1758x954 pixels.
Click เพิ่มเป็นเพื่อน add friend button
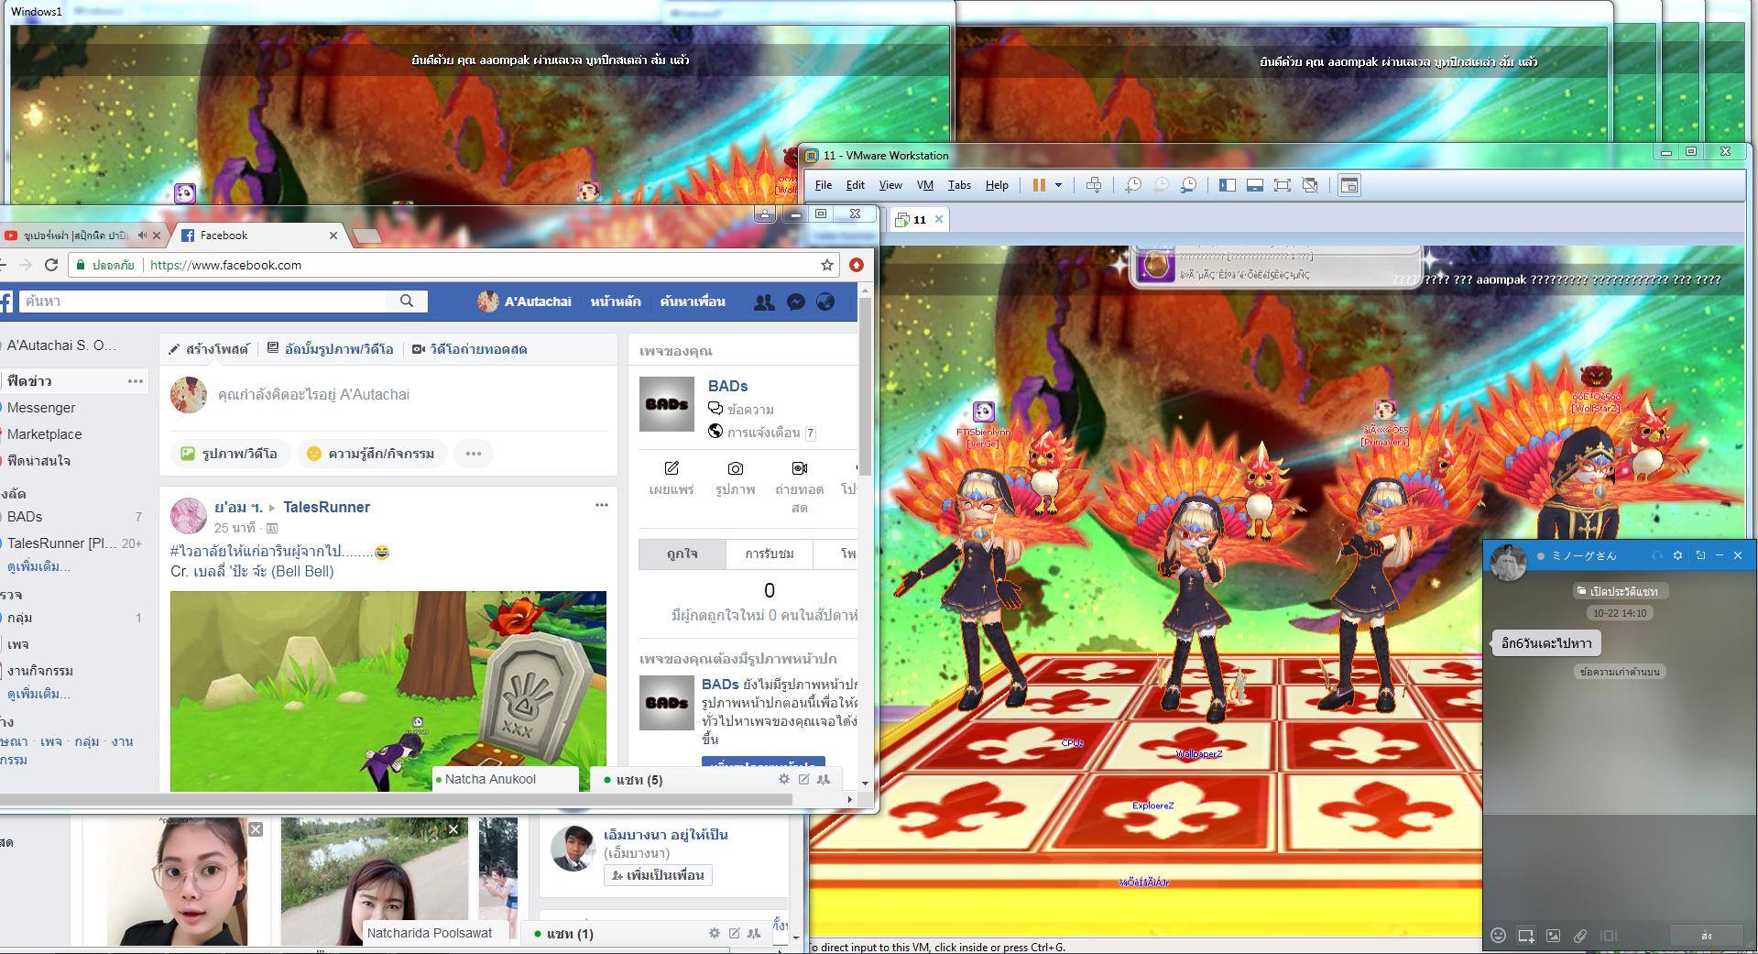[658, 875]
